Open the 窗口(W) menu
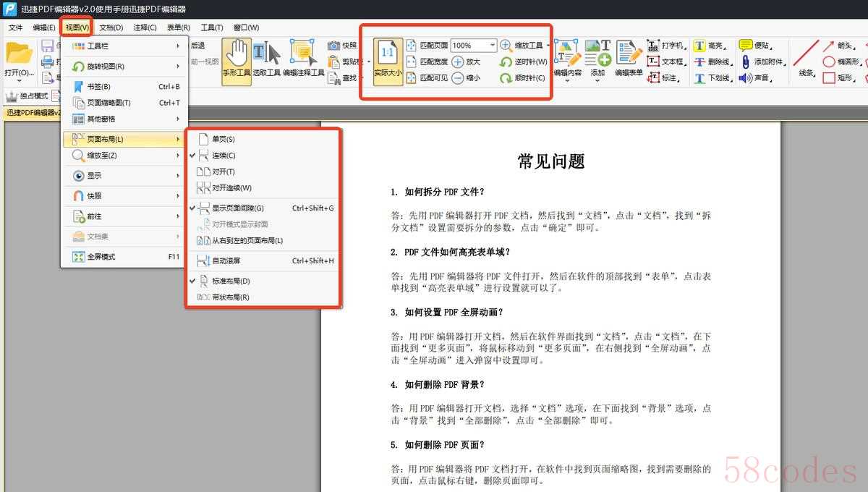 tap(246, 27)
